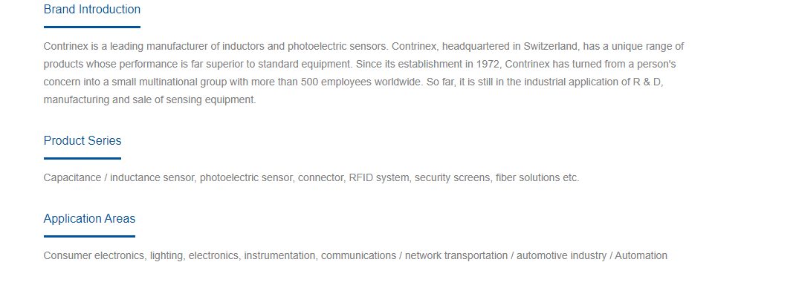Screen dimensions: 799x288
Task: Click 'Capacitance / inductance sensor' text
Action: pyautogui.click(x=119, y=177)
